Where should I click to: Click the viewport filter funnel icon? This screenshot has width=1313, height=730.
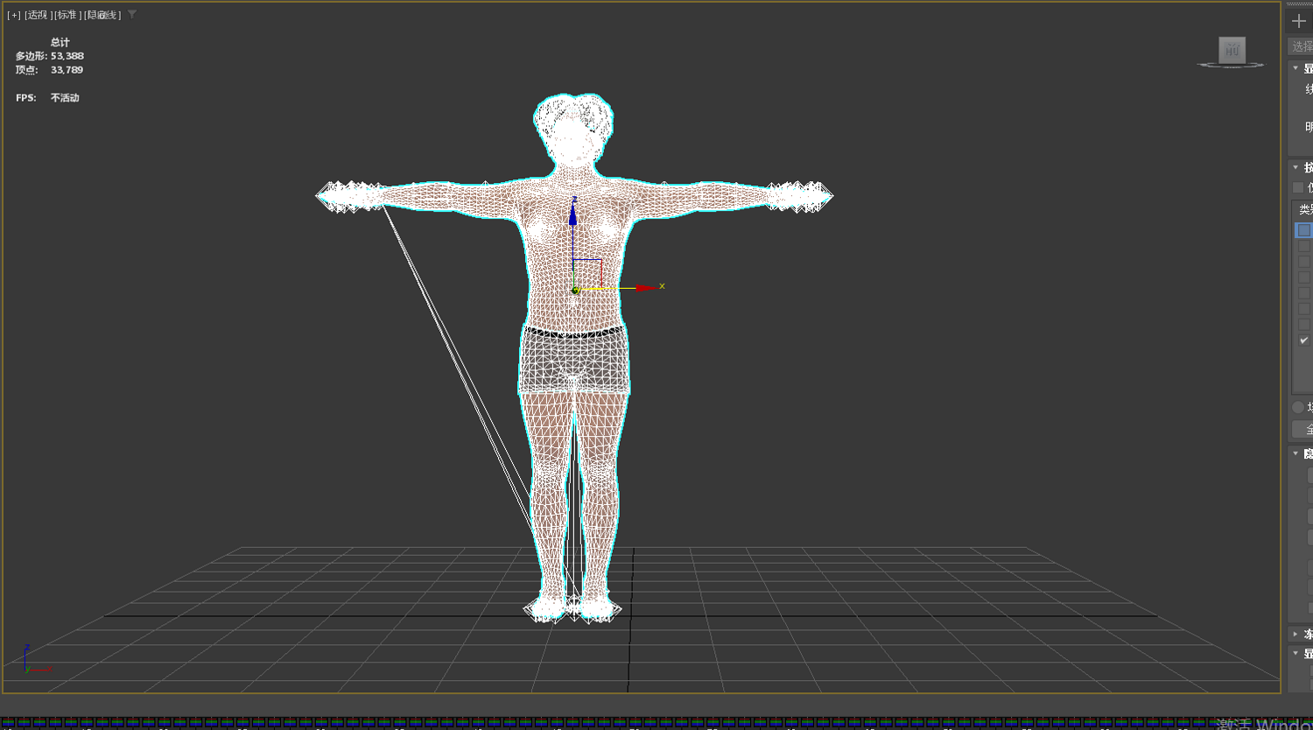pyautogui.click(x=131, y=14)
